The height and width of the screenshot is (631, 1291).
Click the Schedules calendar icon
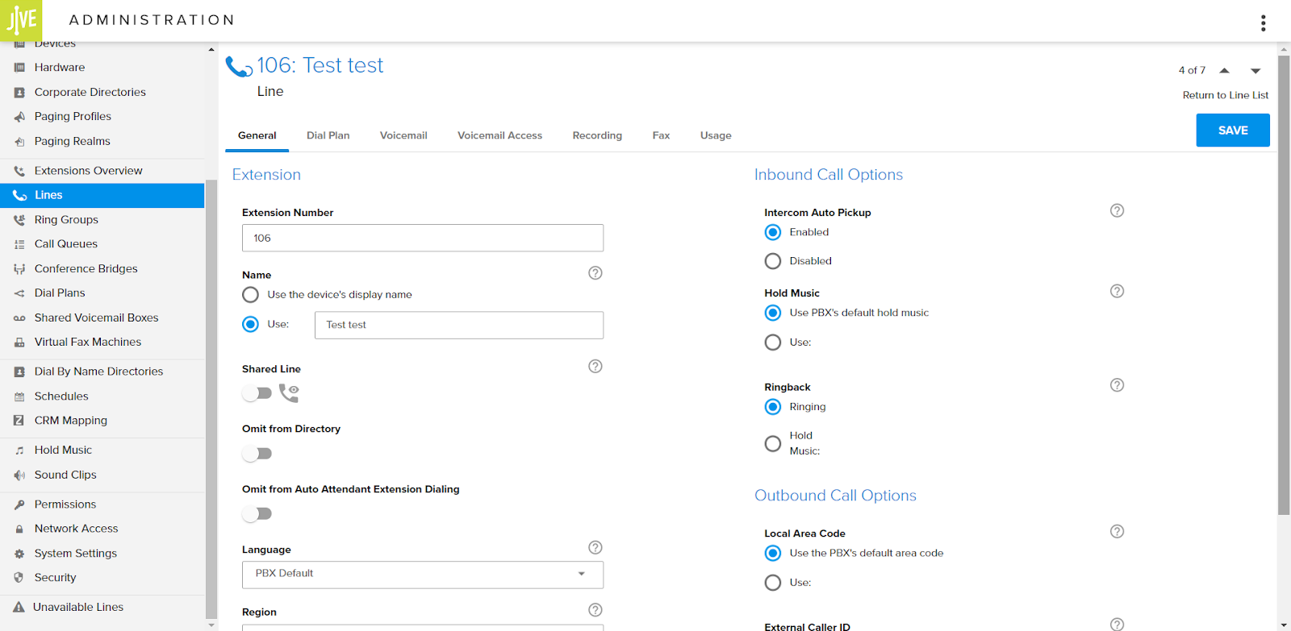[x=19, y=396]
